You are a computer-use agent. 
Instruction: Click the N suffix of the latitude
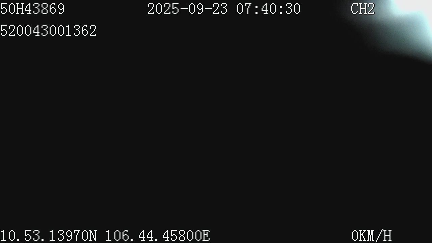pyautogui.click(x=93, y=236)
